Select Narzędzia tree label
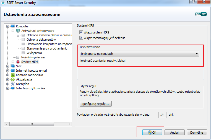This screenshot has height=140, width=211. (x=22, y=84)
